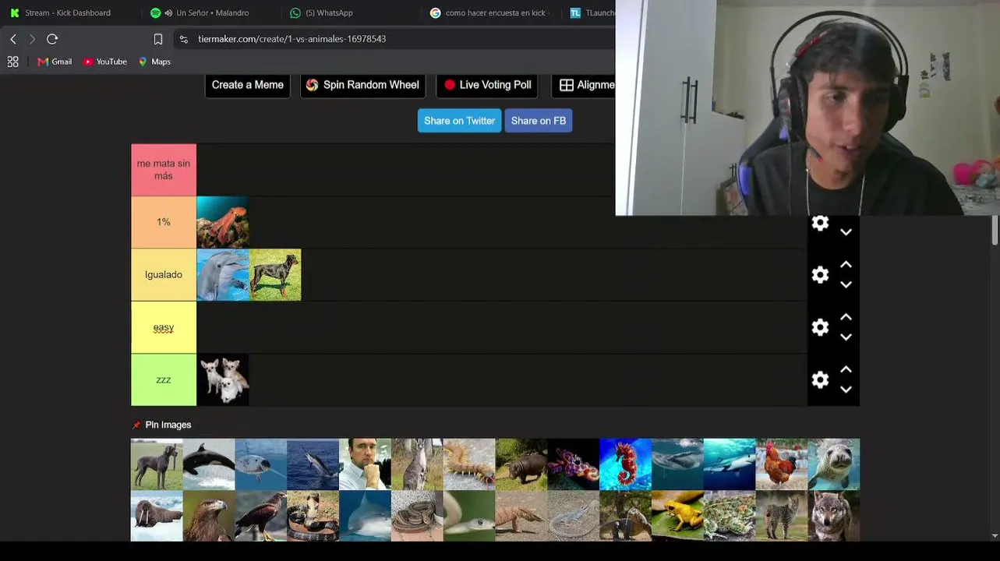Pick the hippo image from the pool
Screen dimensions: 1000x561
click(x=521, y=464)
